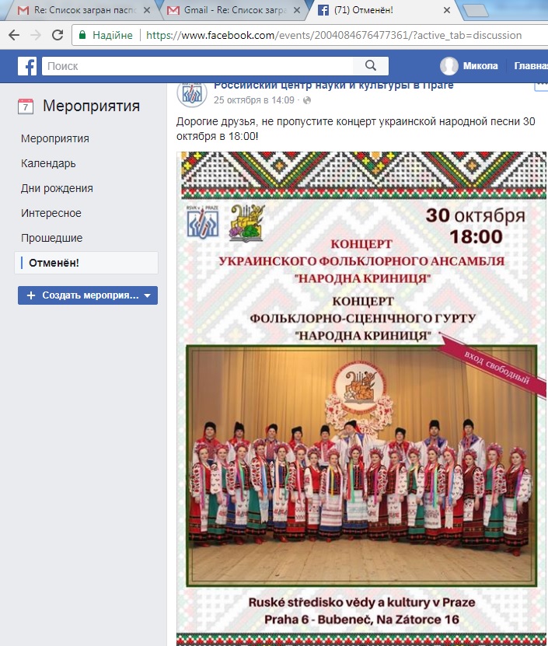Click the Facebook logo icon
Viewport: 548px width, 646px height.
coord(27,66)
